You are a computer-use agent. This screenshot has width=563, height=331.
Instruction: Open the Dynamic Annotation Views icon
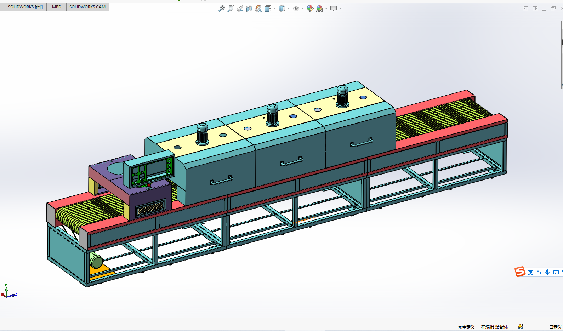click(x=258, y=8)
